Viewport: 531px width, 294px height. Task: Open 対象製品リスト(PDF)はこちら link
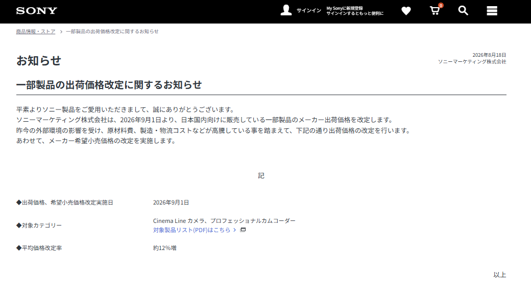pos(191,230)
